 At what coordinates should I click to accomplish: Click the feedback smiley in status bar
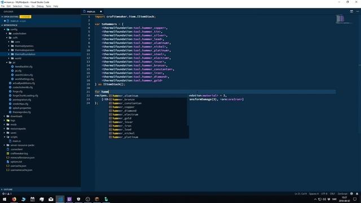(x=351, y=193)
